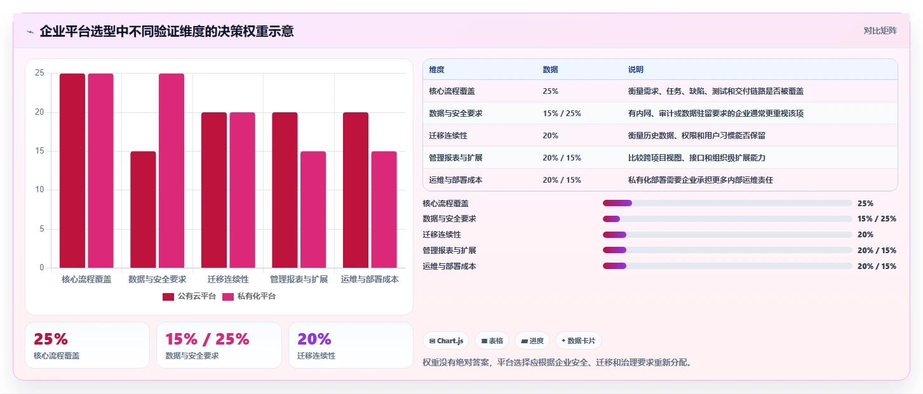The image size is (923, 394).
Task: Click the 维度 column header
Action: (x=436, y=69)
